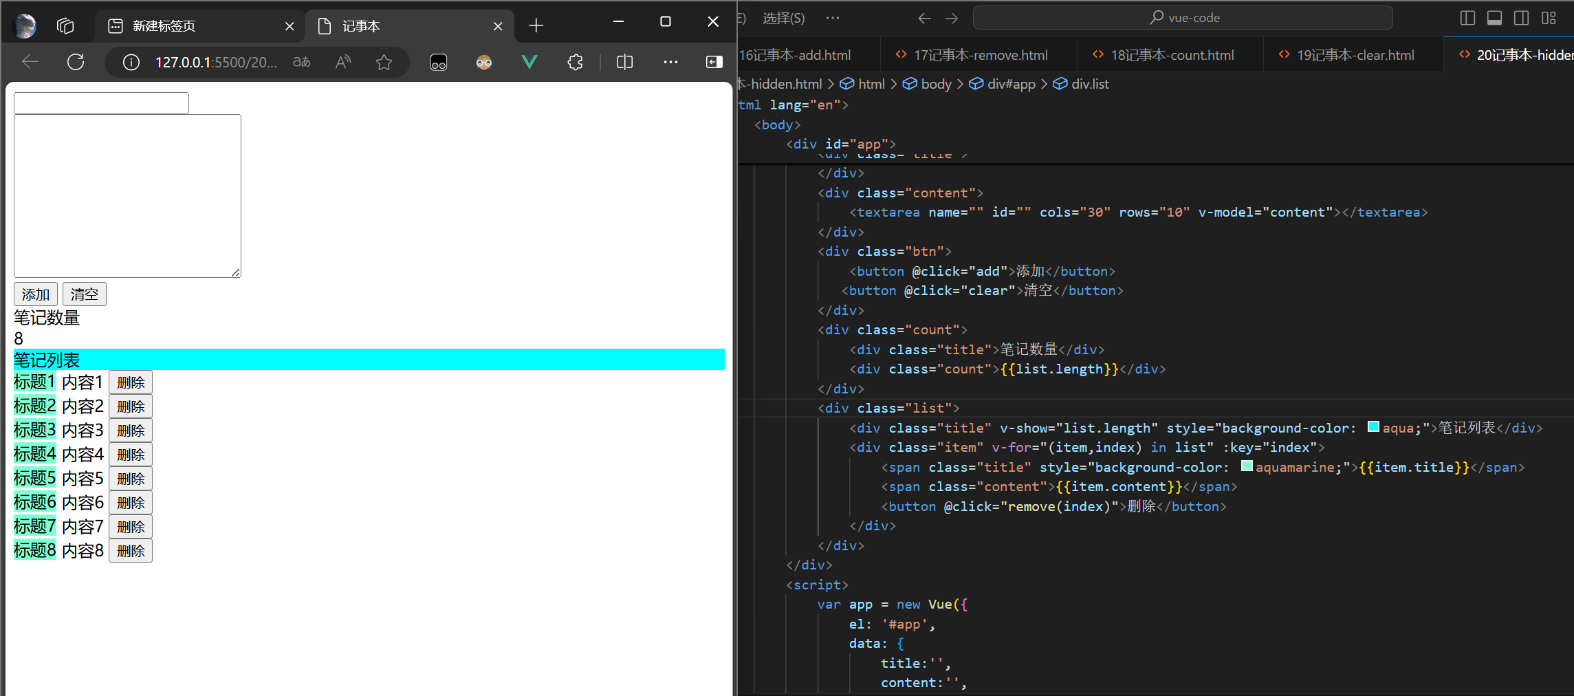Click the address bar URL 127.0.0.1:5500

216,63
